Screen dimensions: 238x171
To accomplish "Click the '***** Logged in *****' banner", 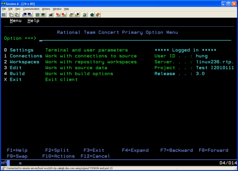I will [185, 50].
